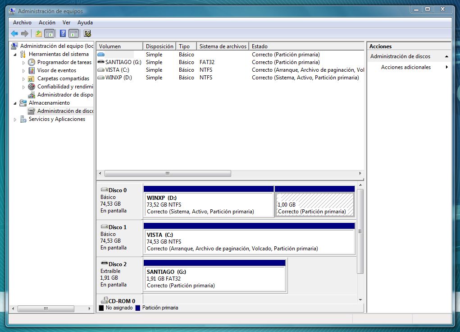Click the Back arrow toolbar icon

tap(14, 33)
